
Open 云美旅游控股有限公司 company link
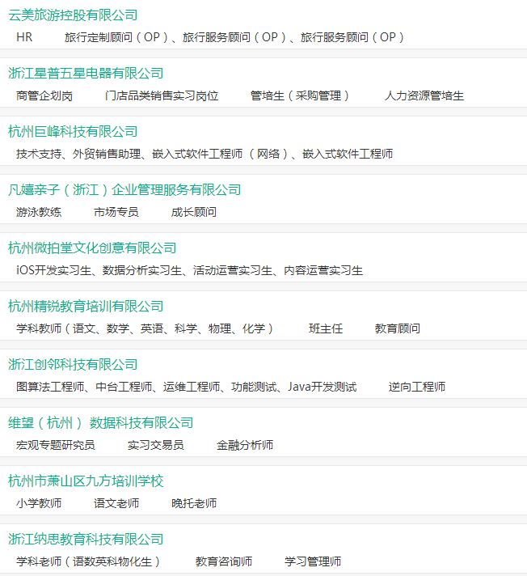tap(73, 15)
